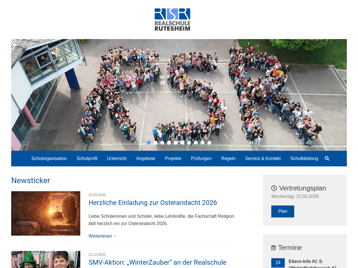Open the Service & Kontakt menu

point(263,159)
